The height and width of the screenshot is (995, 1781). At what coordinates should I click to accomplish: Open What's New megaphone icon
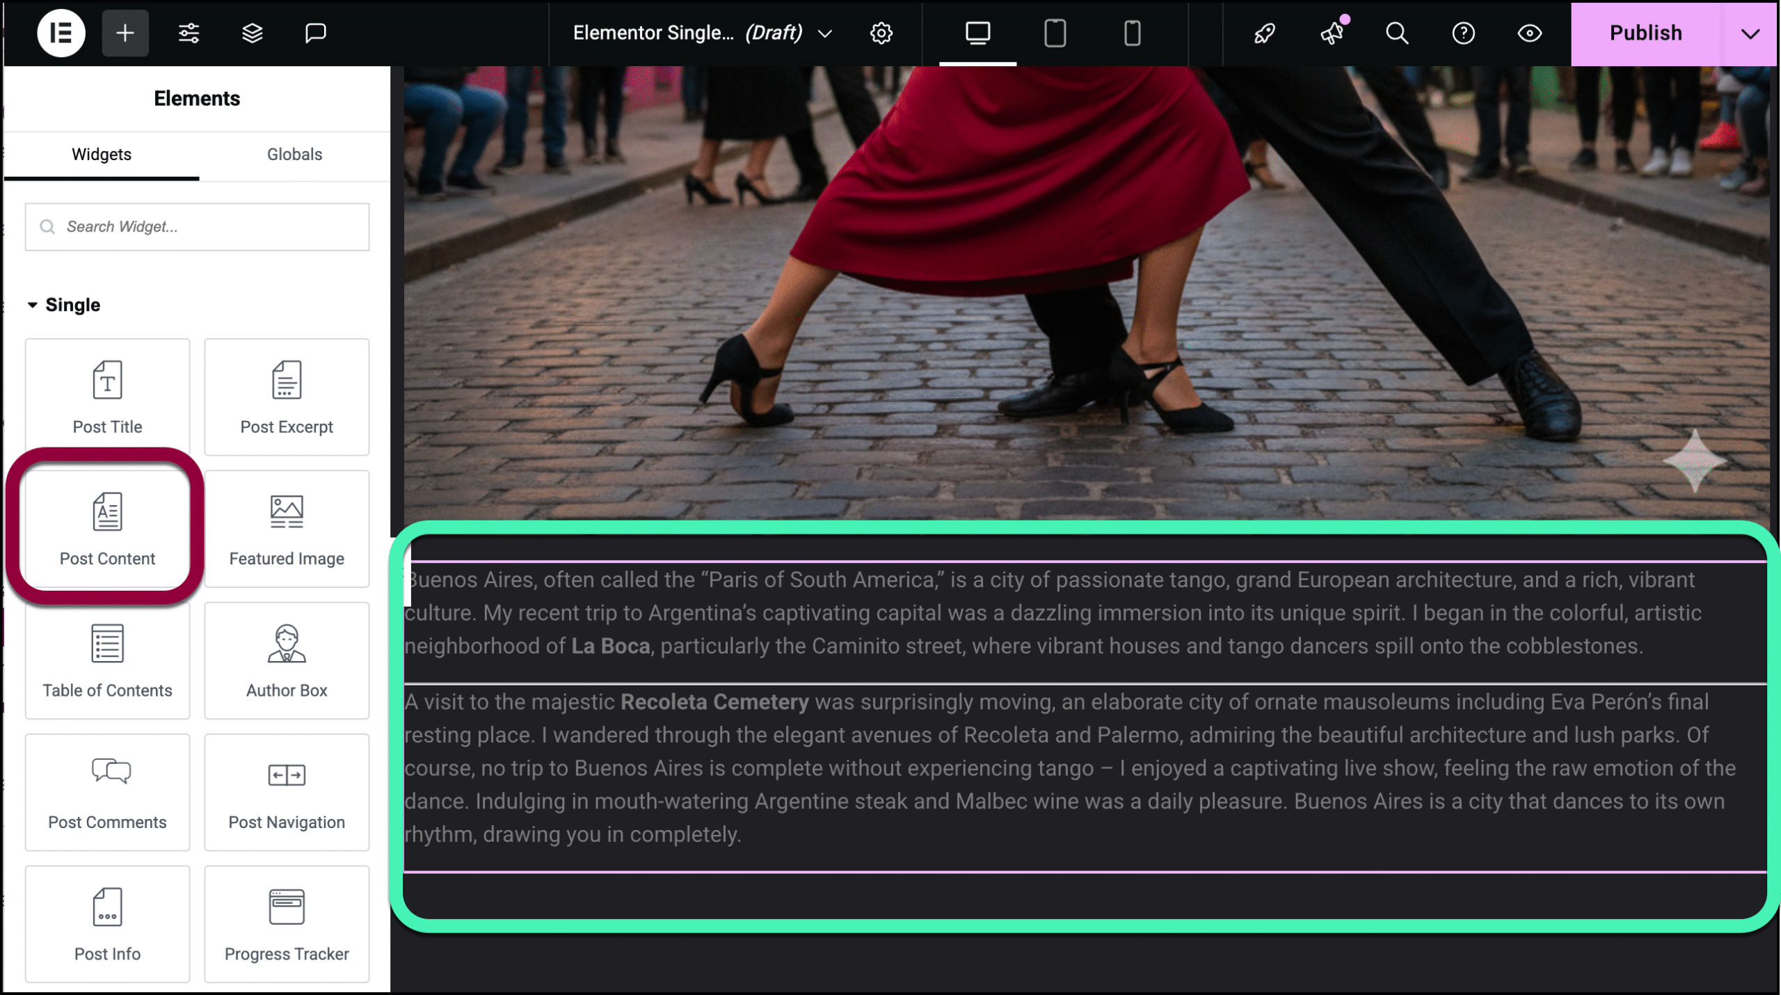tap(1332, 33)
